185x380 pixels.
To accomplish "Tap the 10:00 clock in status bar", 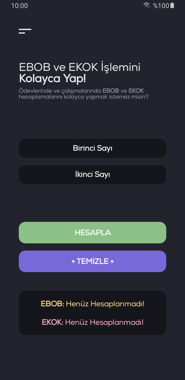I will (x=20, y=6).
